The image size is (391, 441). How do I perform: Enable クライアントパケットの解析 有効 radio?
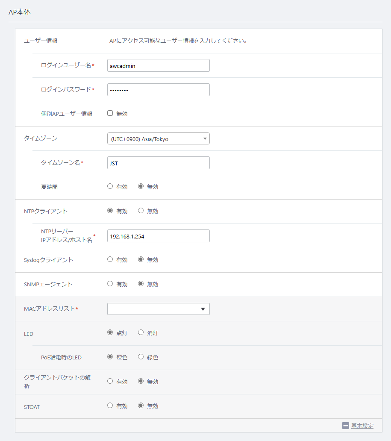coord(110,381)
